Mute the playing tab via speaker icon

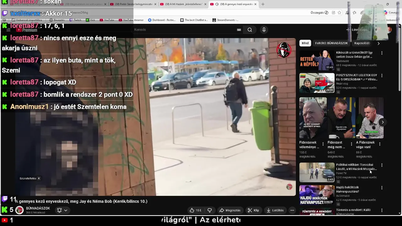tap(217, 4)
